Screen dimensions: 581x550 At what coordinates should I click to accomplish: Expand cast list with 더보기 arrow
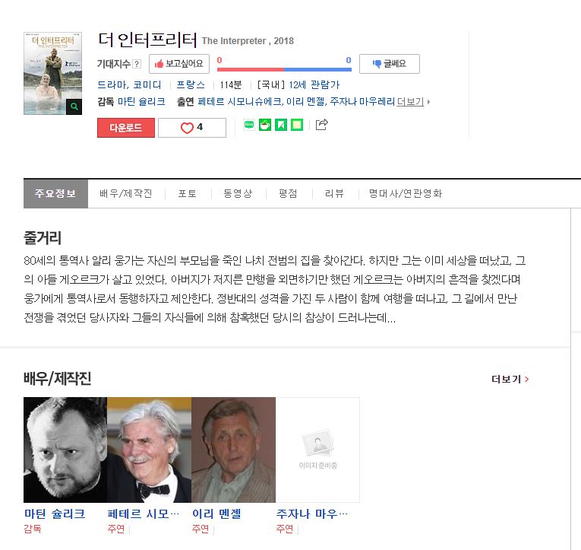click(x=413, y=102)
